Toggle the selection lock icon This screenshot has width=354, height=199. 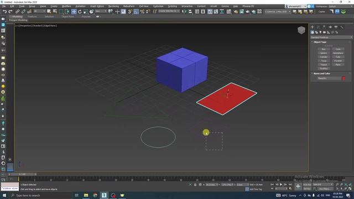(x=195, y=185)
